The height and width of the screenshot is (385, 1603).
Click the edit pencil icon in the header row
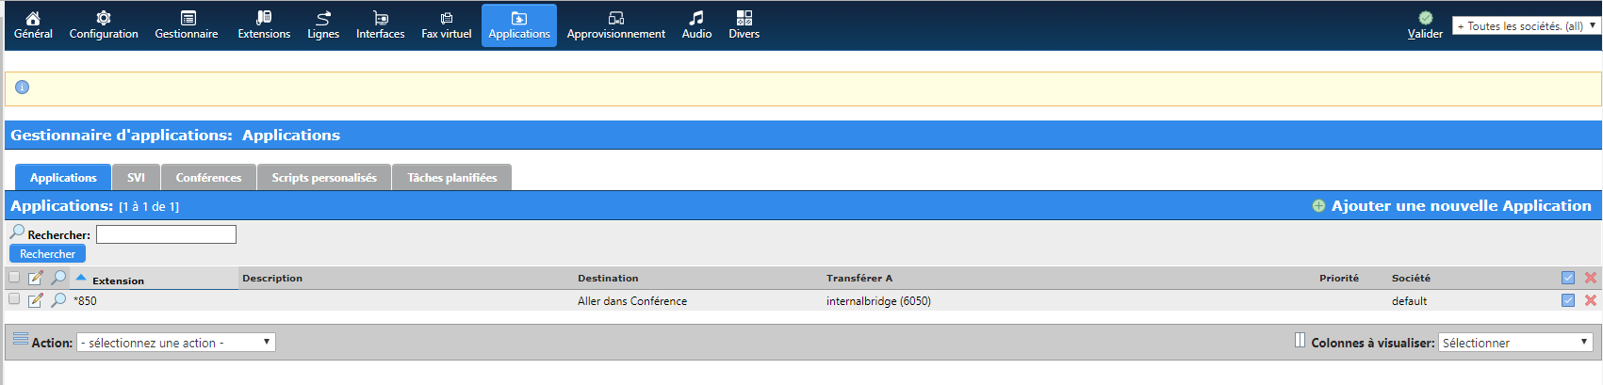coord(36,278)
